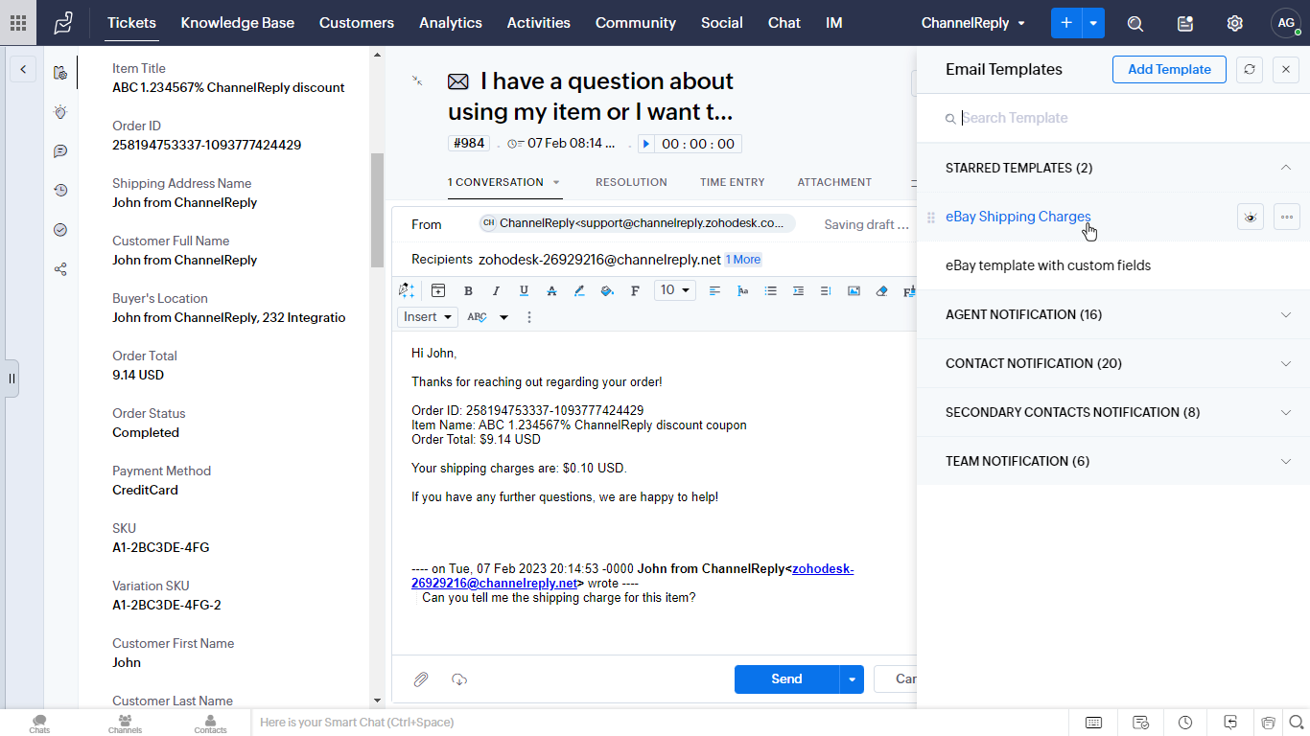Refresh the email templates list
The width and height of the screenshot is (1310, 736).
coord(1249,70)
